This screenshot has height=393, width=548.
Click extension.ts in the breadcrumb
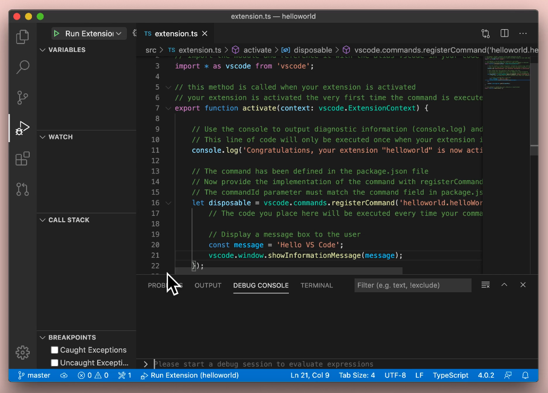[x=195, y=50]
